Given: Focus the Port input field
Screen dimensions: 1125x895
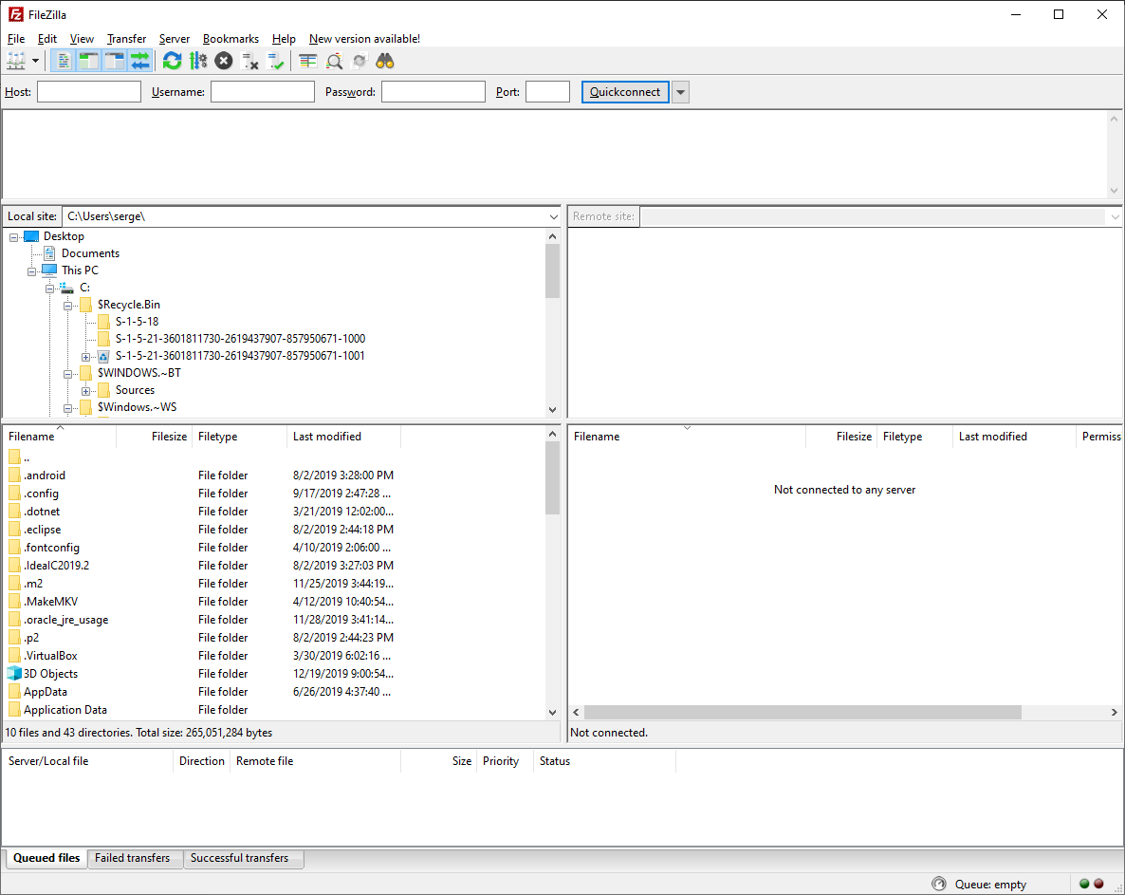Looking at the screenshot, I should tap(548, 92).
